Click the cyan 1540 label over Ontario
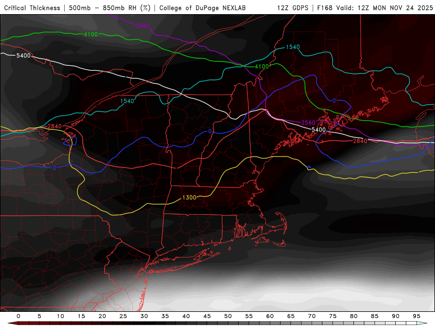This screenshot has height=326, width=435. (x=127, y=101)
